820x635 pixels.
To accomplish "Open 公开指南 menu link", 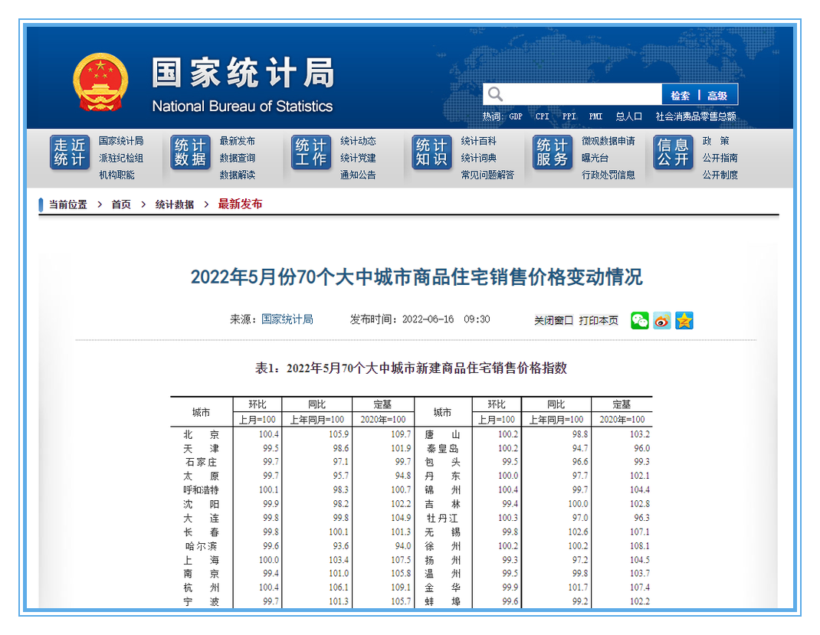I will click(720, 158).
